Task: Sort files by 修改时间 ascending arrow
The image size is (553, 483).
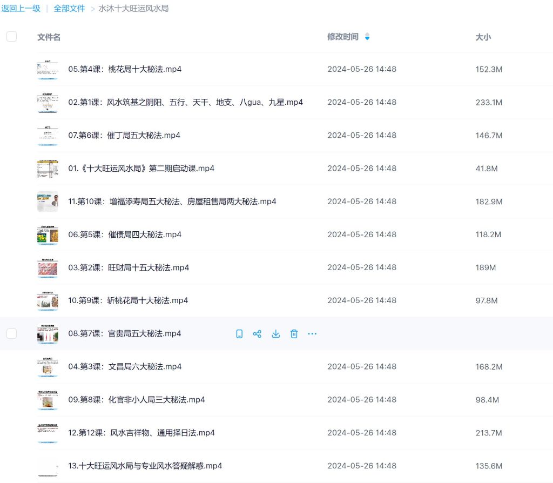Action: tap(367, 34)
